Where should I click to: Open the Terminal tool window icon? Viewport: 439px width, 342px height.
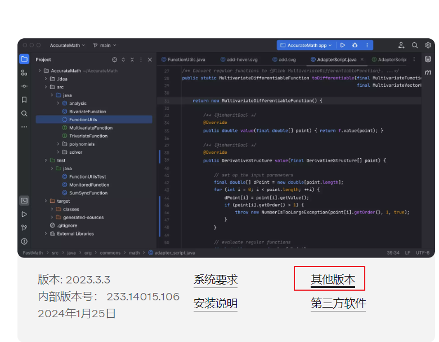pyautogui.click(x=24, y=201)
